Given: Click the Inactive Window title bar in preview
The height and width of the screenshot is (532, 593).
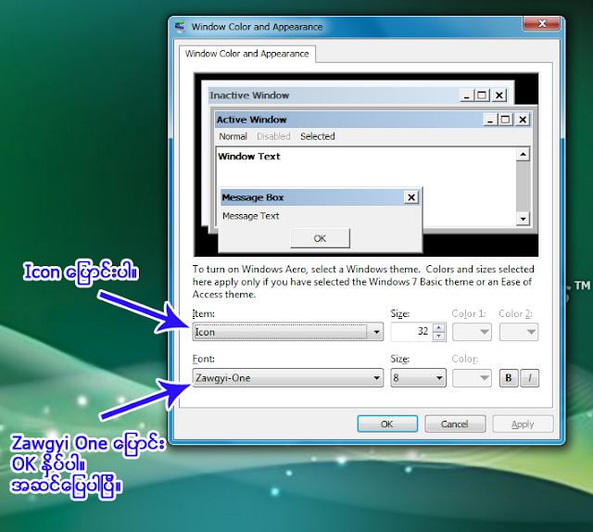Looking at the screenshot, I should pos(359,95).
